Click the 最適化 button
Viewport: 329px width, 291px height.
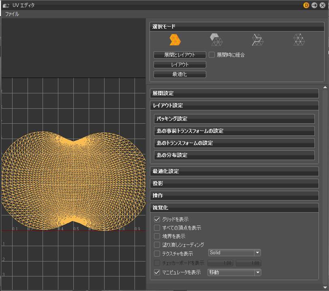coord(180,74)
